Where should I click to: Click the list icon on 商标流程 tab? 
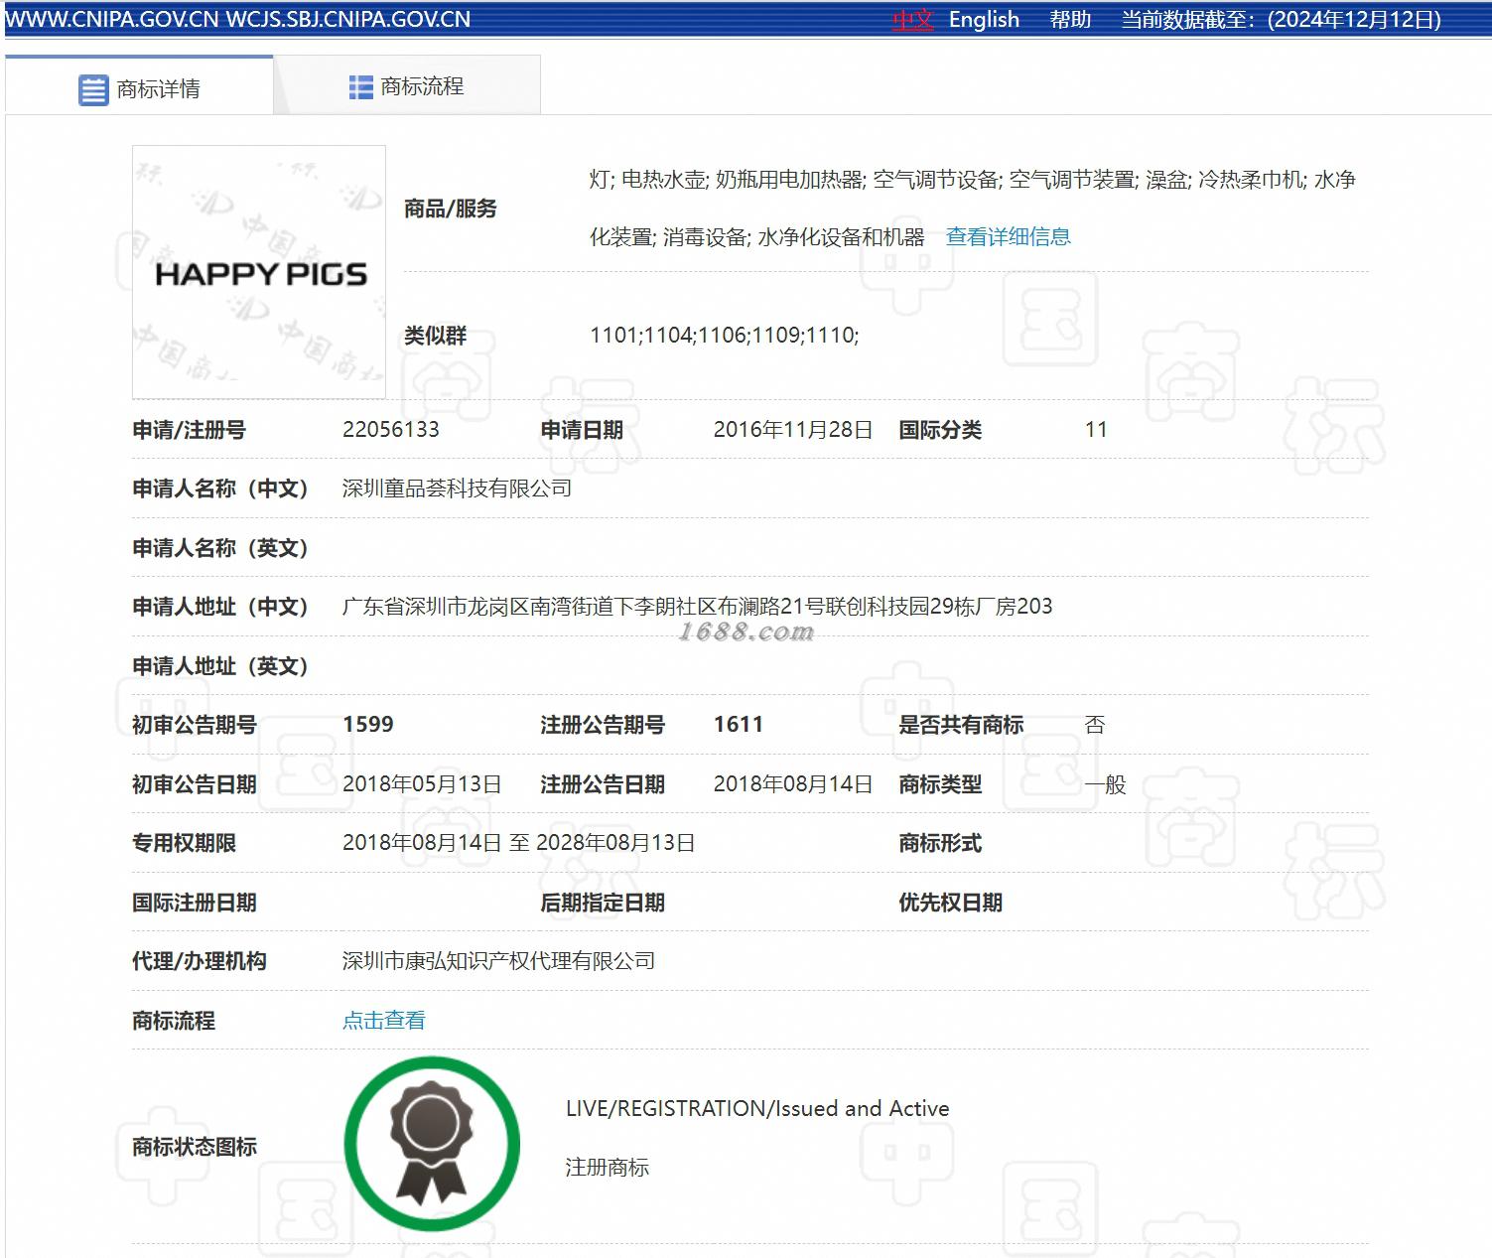(360, 87)
